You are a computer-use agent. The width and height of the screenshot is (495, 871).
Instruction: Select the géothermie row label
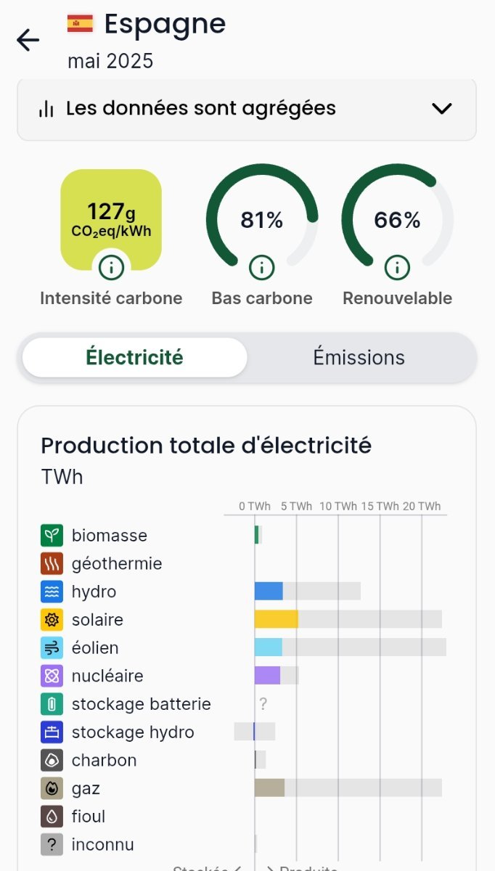pos(117,564)
